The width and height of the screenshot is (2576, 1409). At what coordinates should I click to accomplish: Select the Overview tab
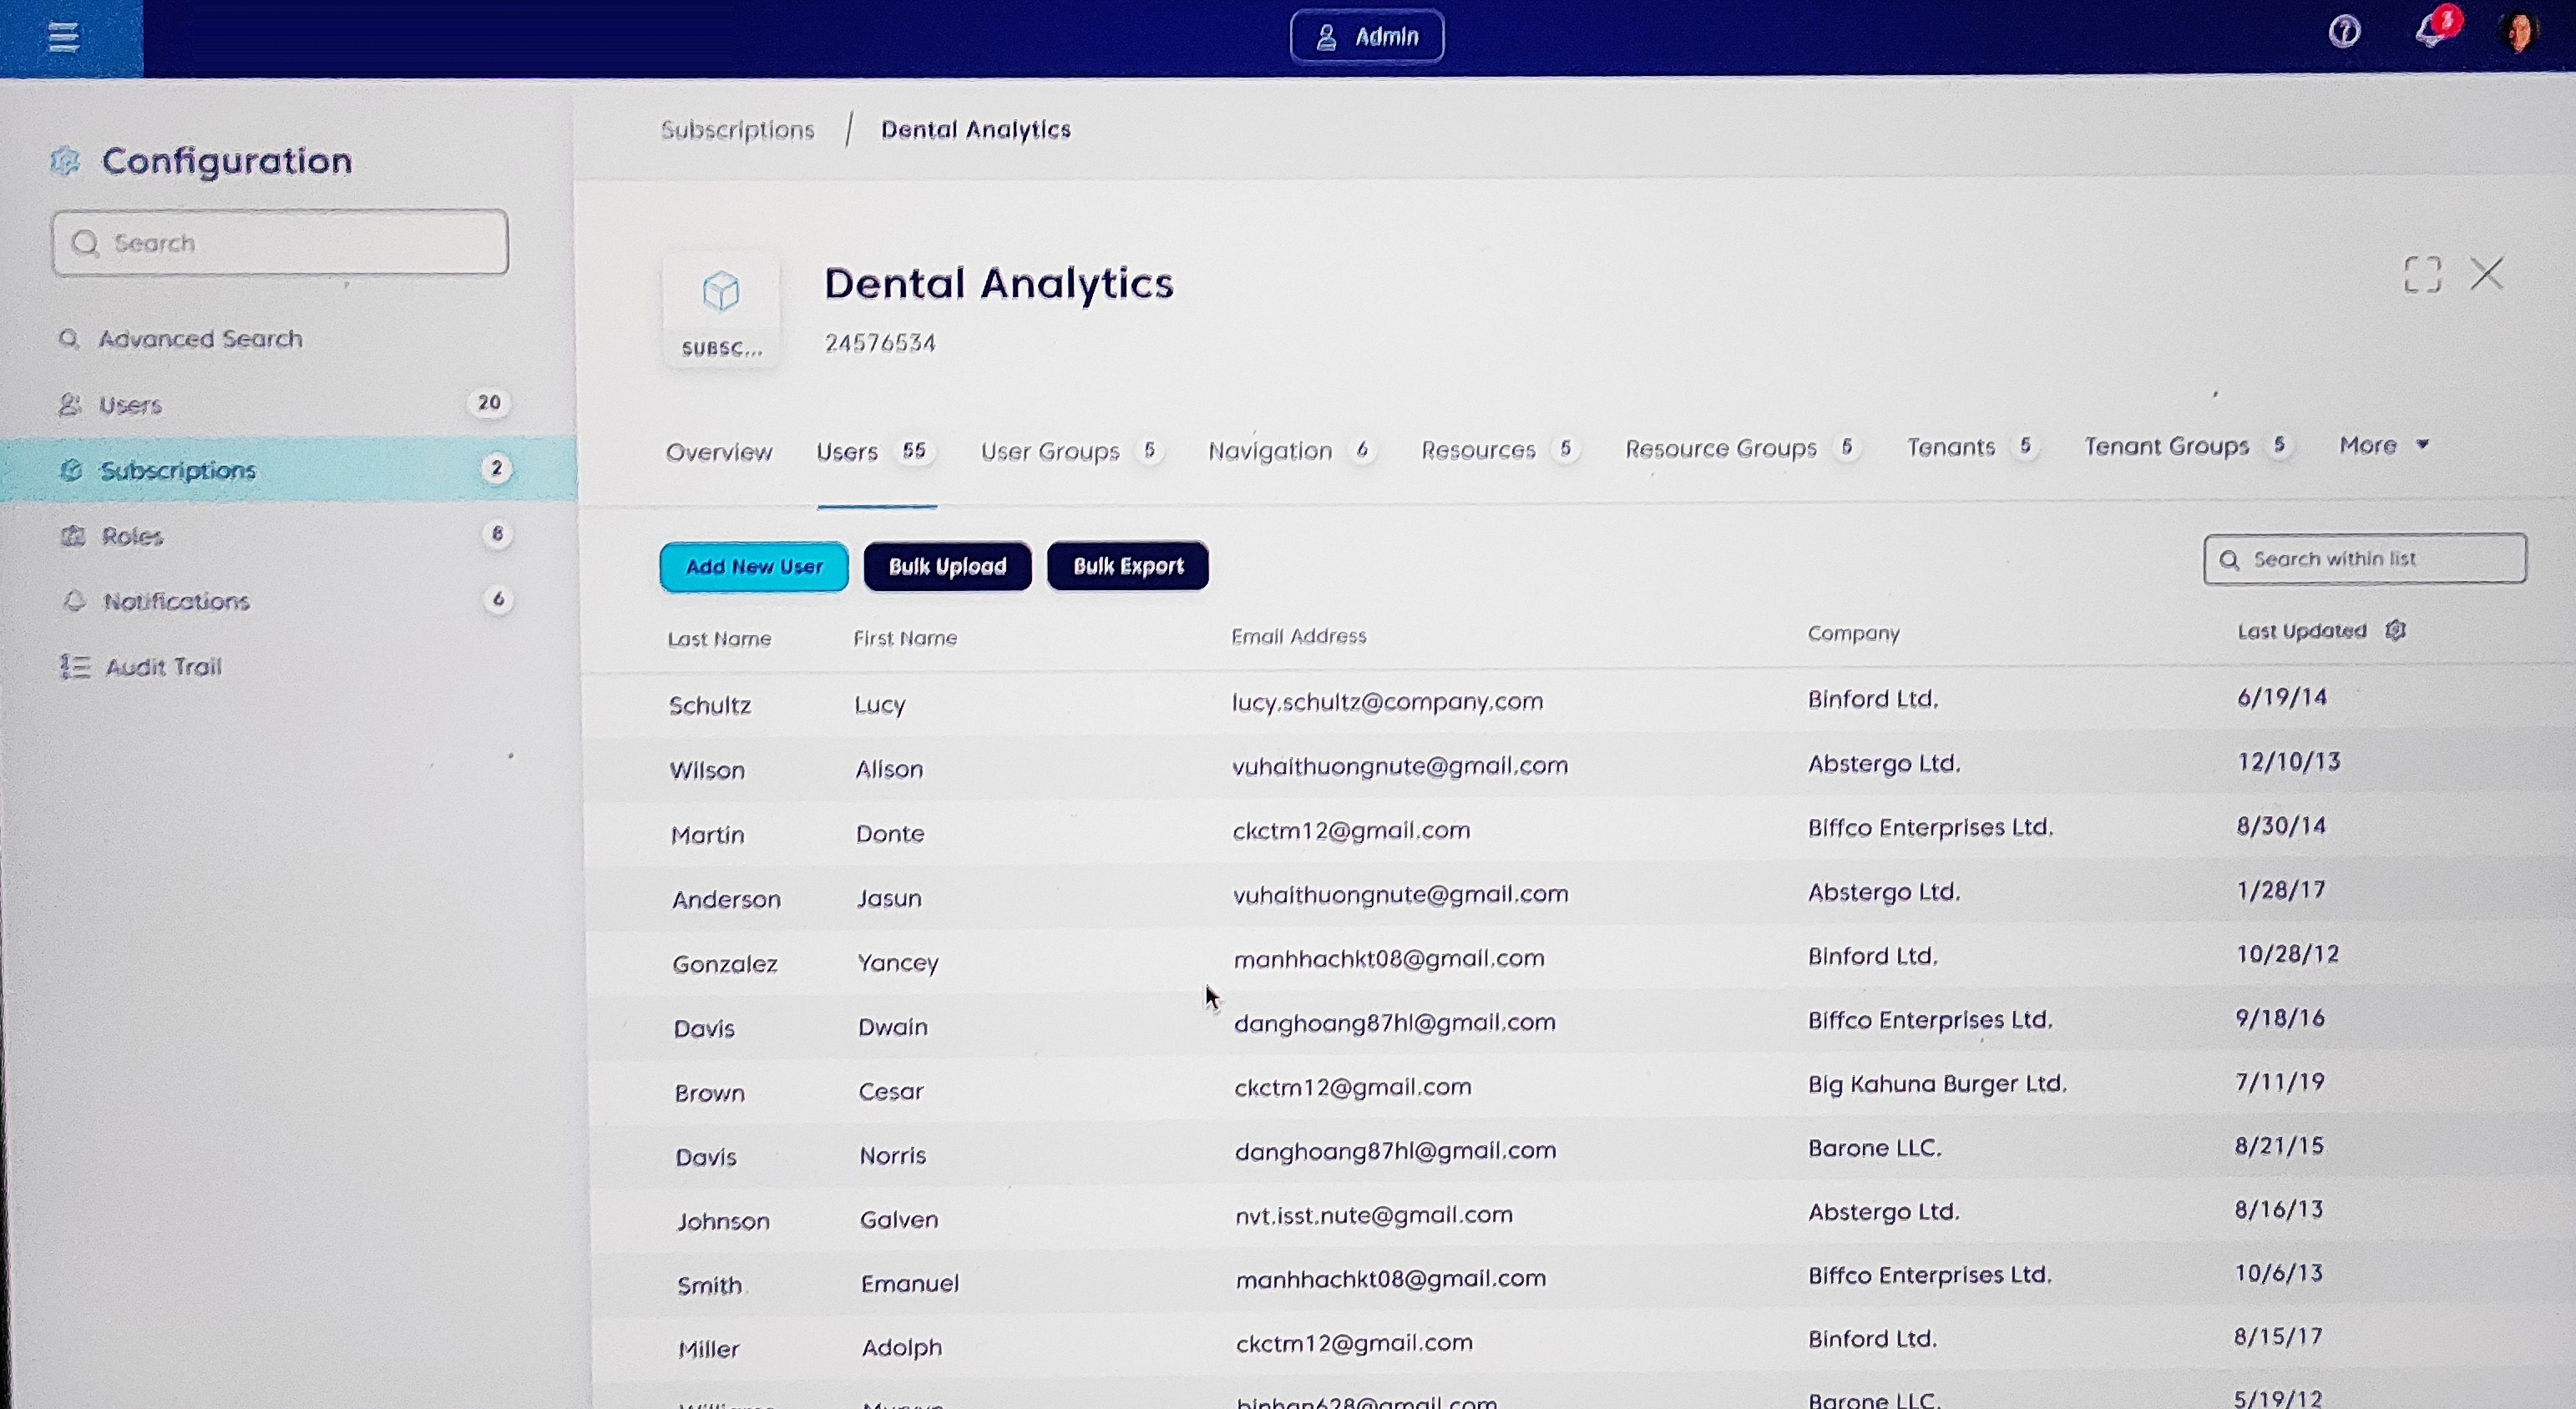coord(719,452)
